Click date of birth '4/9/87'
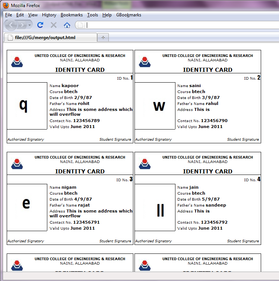 click(83, 199)
